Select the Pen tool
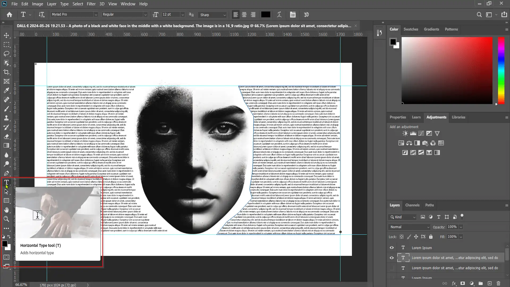This screenshot has height=287, width=510. 6,173
